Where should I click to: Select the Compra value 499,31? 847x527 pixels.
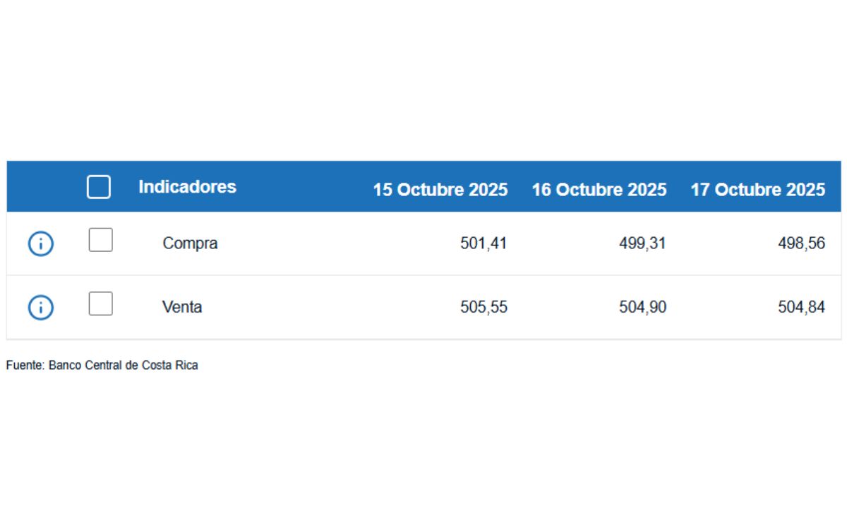[x=642, y=243]
